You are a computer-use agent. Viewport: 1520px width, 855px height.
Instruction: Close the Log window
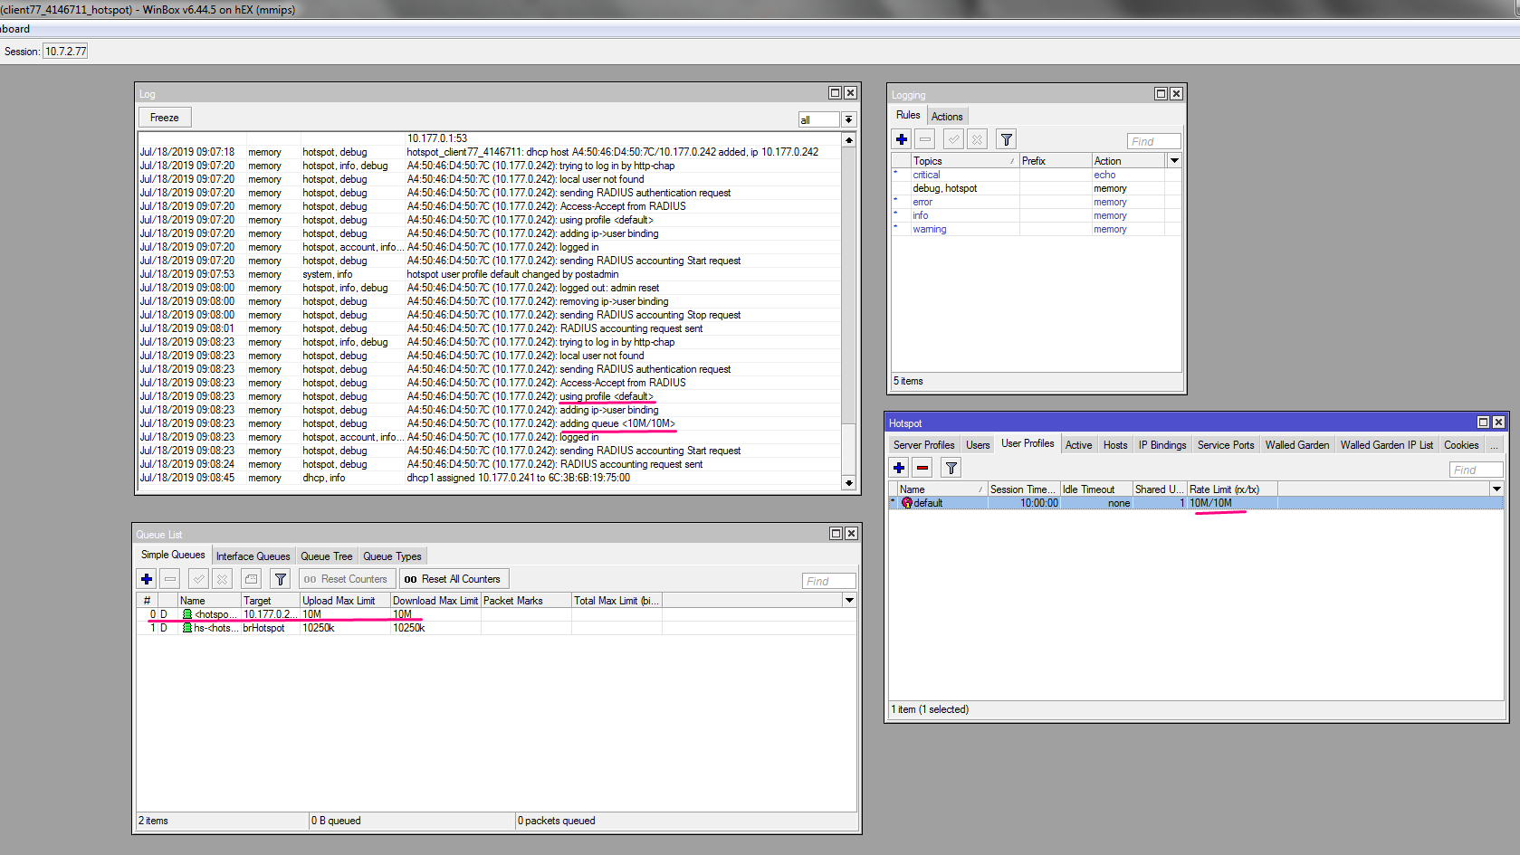pyautogui.click(x=850, y=93)
